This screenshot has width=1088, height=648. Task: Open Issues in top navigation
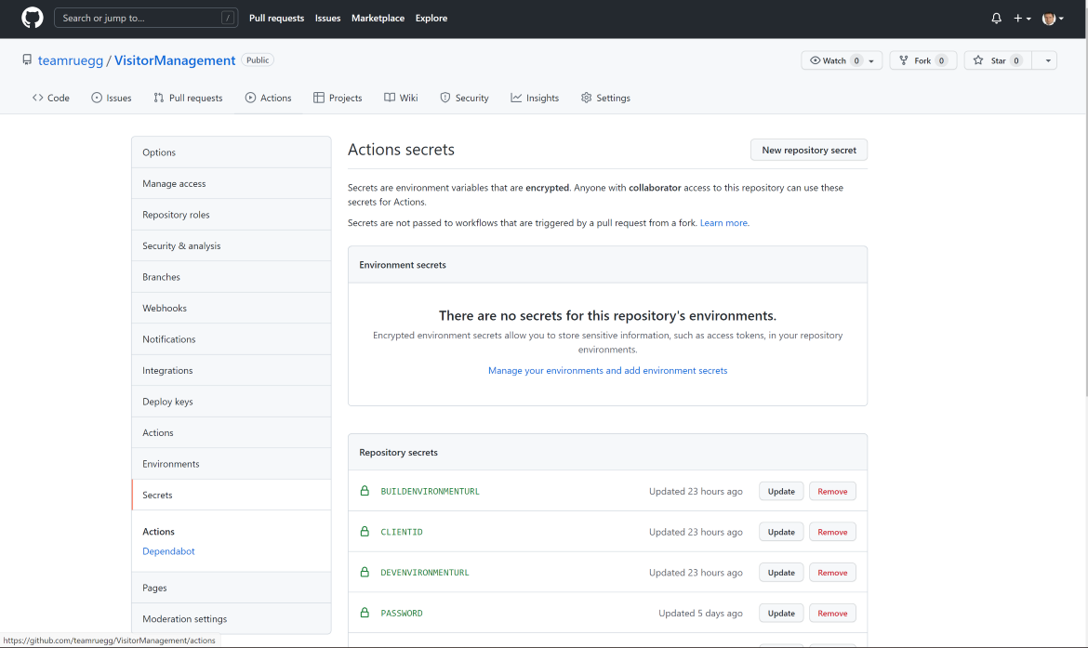tap(327, 18)
